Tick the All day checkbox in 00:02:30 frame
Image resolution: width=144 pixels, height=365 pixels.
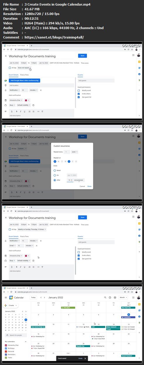[x=10, y=68]
